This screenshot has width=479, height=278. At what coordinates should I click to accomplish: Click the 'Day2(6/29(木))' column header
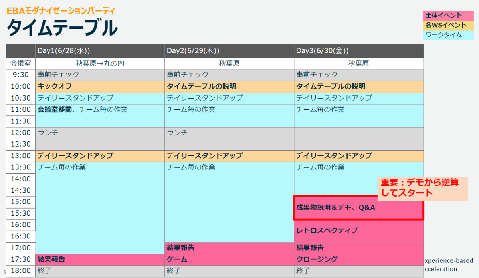click(230, 51)
